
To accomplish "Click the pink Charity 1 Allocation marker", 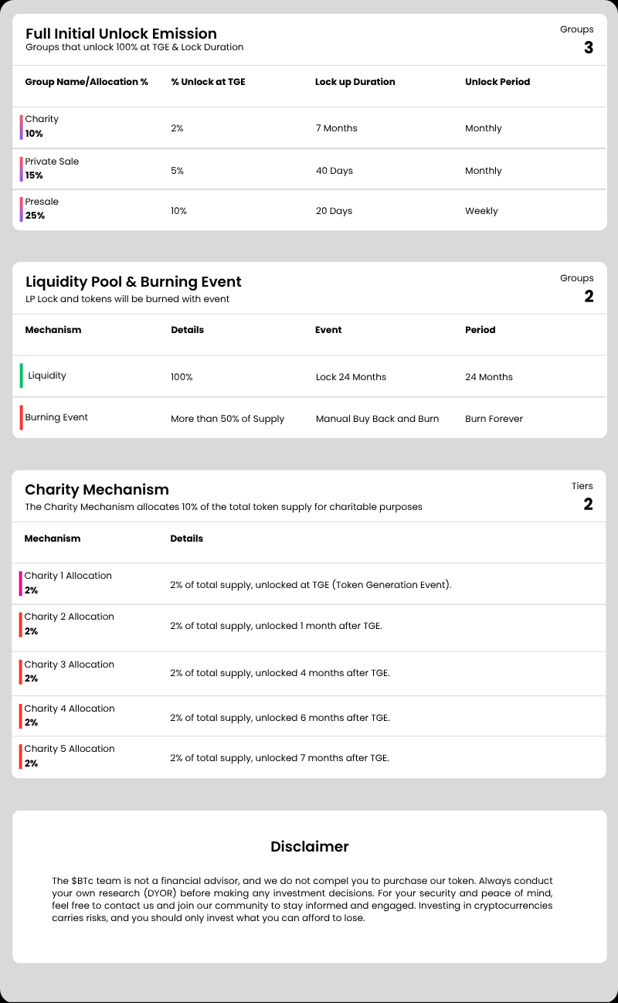I will coord(21,583).
